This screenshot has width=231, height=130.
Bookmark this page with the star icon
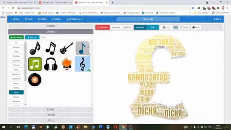pos(193,8)
